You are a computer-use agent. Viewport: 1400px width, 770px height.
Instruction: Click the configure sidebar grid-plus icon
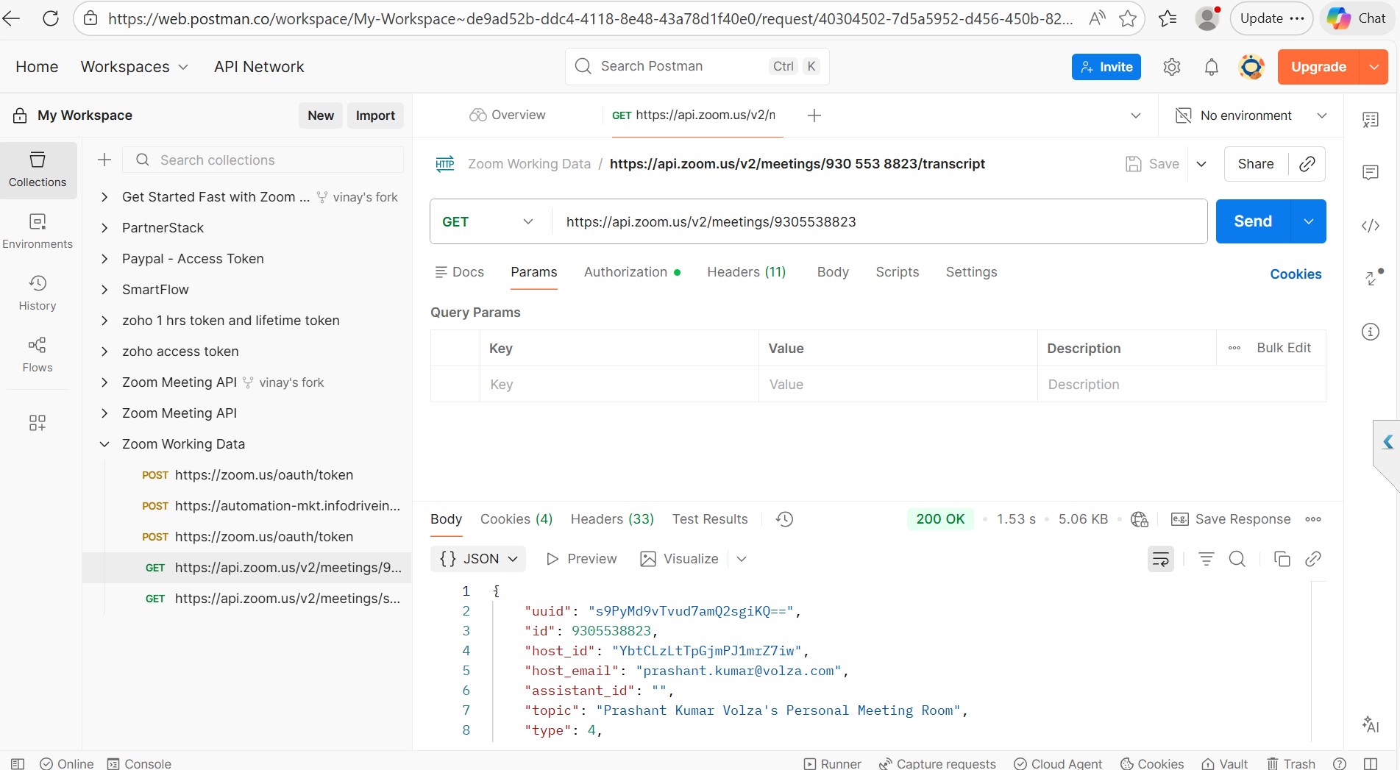pos(38,422)
